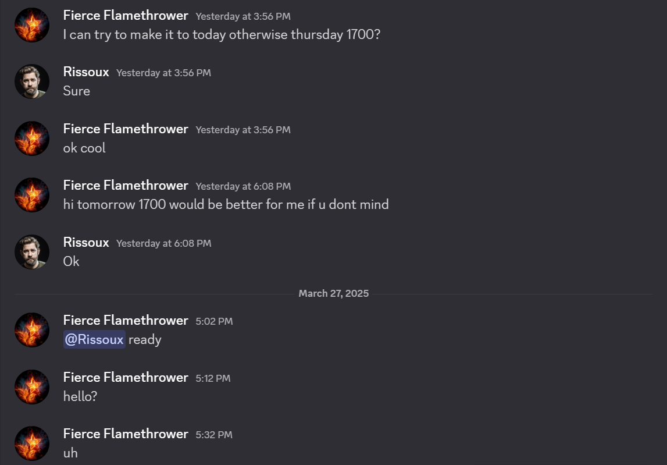Click the Rissoux username above "Sure"
The image size is (667, 465).
pos(86,72)
